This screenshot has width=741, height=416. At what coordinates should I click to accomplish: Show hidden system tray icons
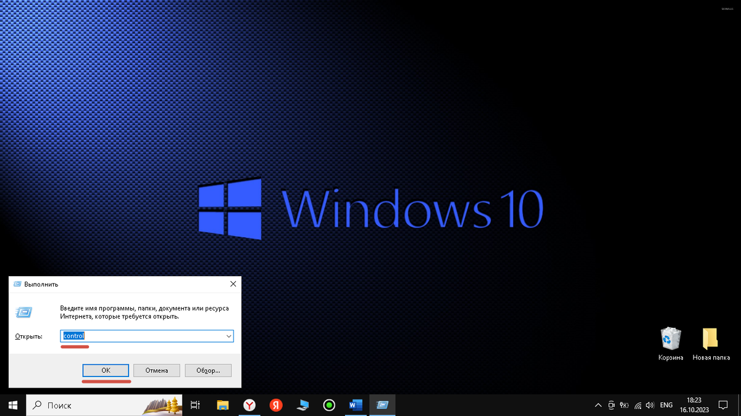click(598, 406)
